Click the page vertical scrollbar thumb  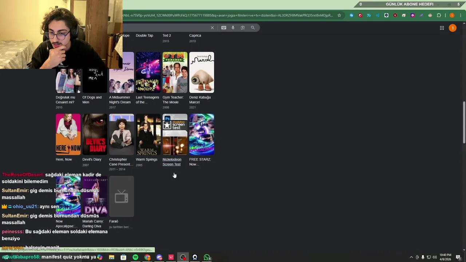(464, 123)
